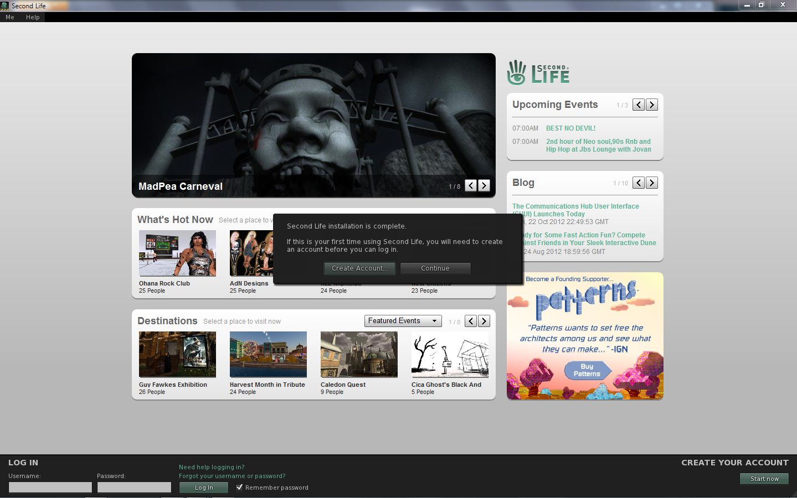Advance to next Blog page
Viewport: 797px width, 498px height.
tap(652, 183)
